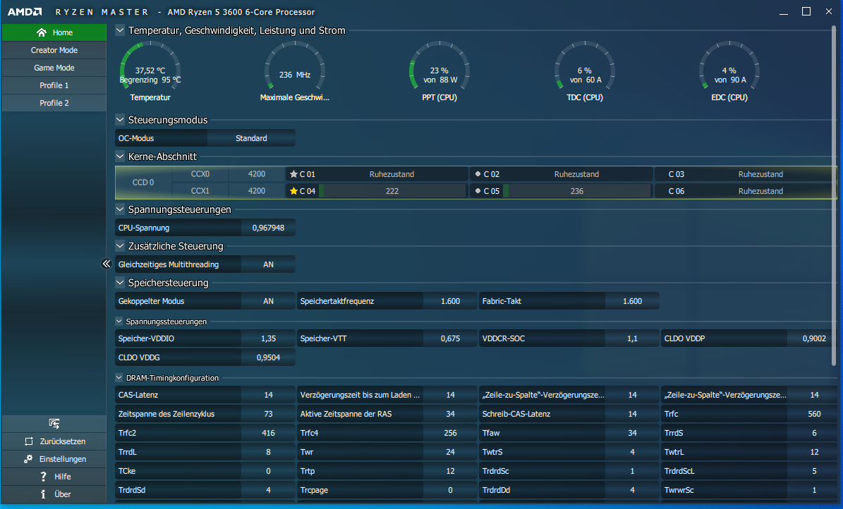
Task: Click the C 04 core speed bar
Action: pos(392,191)
